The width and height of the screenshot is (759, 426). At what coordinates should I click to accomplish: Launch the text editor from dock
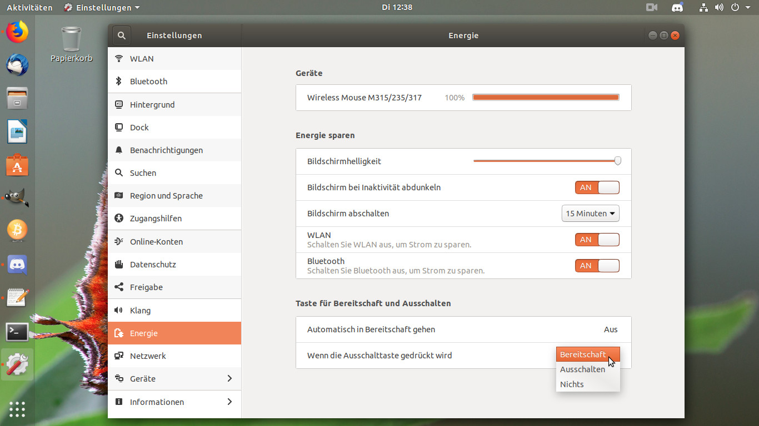tap(17, 298)
